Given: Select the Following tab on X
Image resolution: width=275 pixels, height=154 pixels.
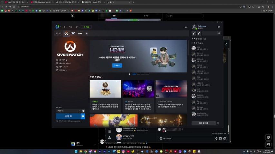Looking at the screenshot, I should [146, 16].
